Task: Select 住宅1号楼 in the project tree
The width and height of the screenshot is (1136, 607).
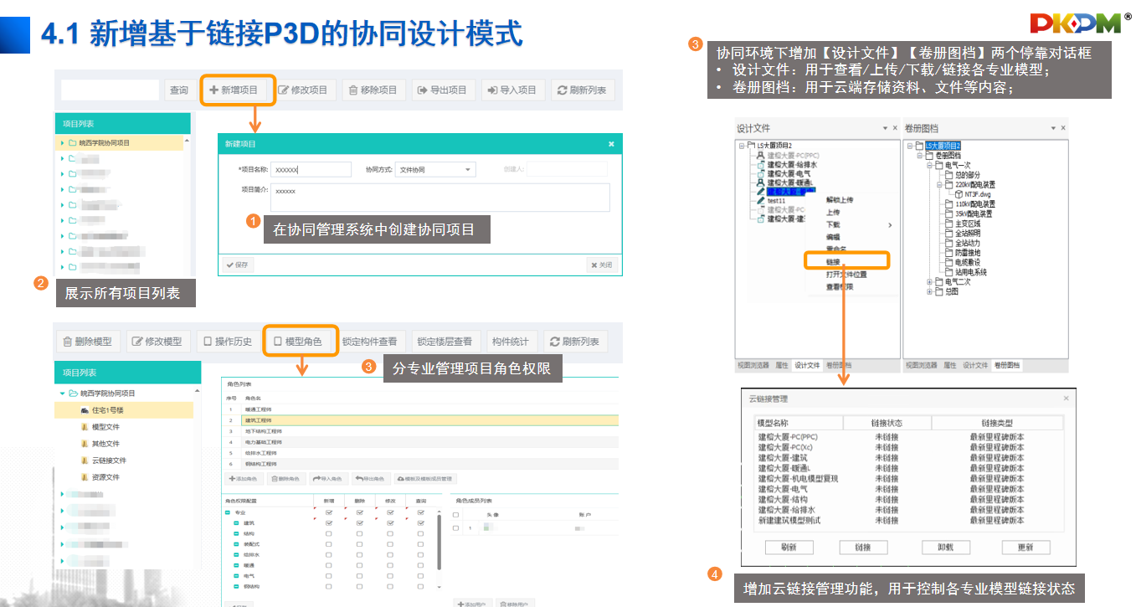Action: (124, 410)
